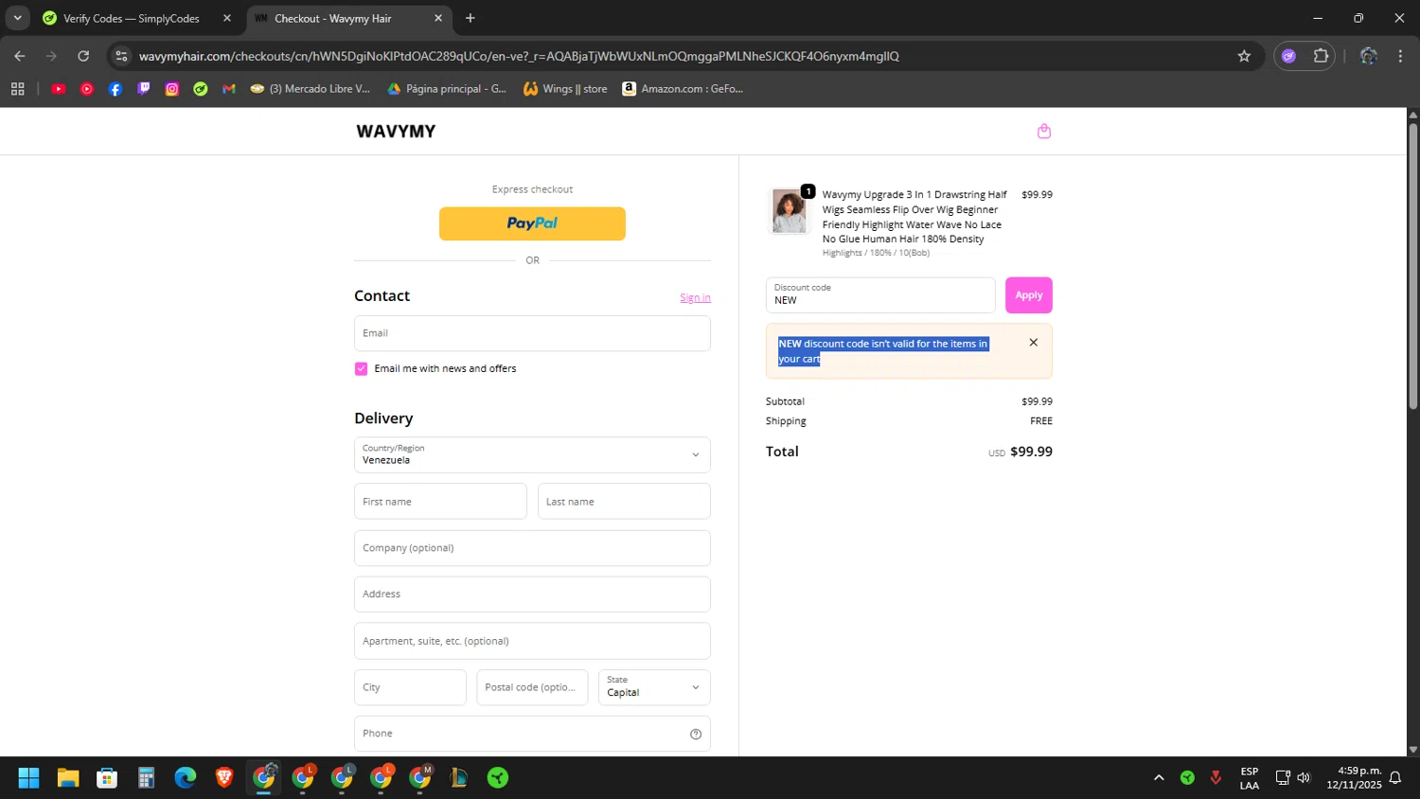Open the YouTube bookmark
1420x799 pixels.
coord(59,89)
